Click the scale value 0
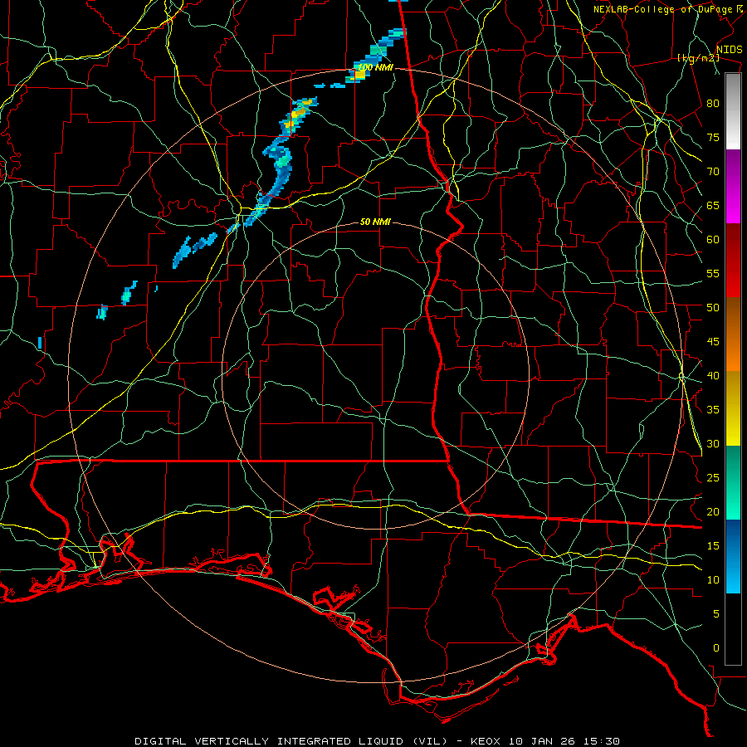This screenshot has height=747, width=747. [716, 648]
